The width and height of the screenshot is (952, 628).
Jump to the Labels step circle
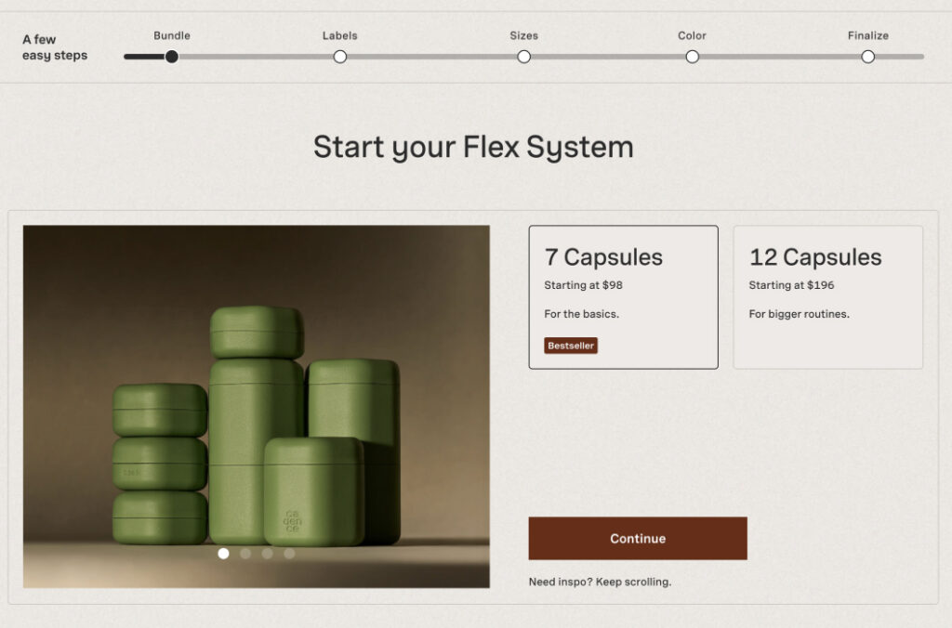click(340, 57)
